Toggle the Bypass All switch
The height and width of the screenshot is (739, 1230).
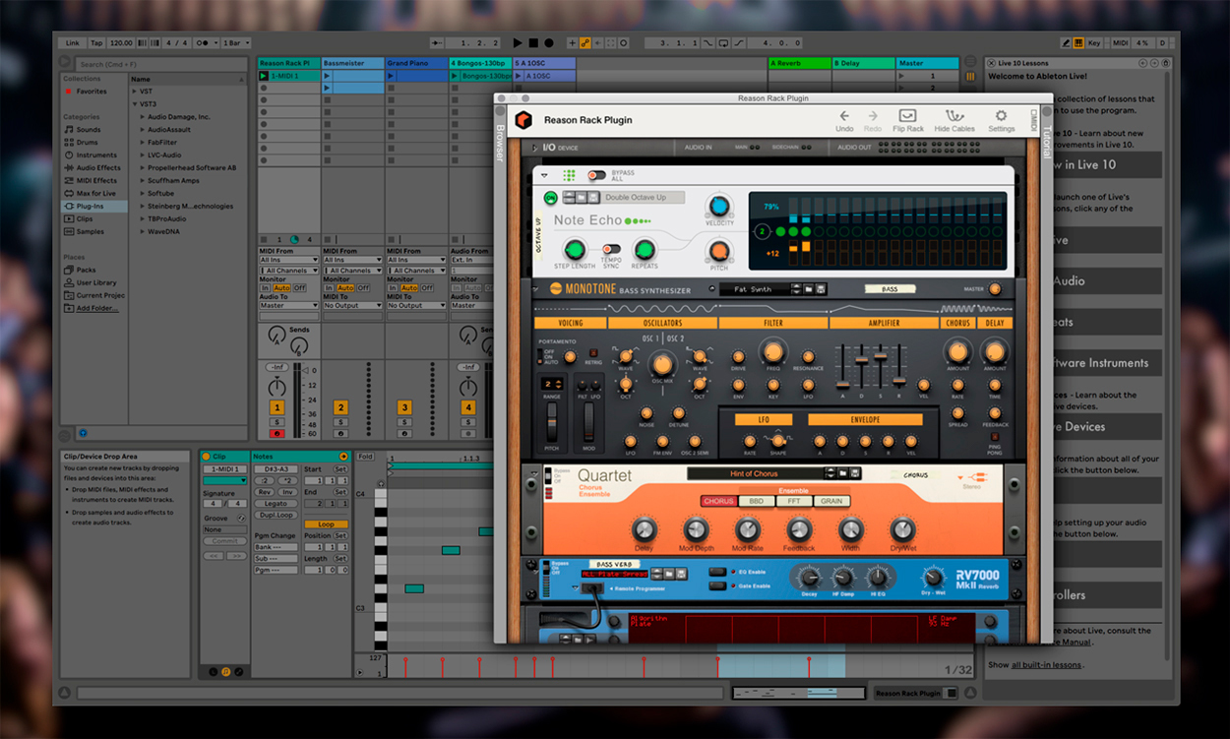click(x=596, y=175)
